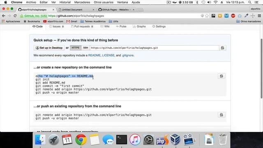Open the Gmail bookmark
Screen dimensions: 263x148
pos(72,21)
